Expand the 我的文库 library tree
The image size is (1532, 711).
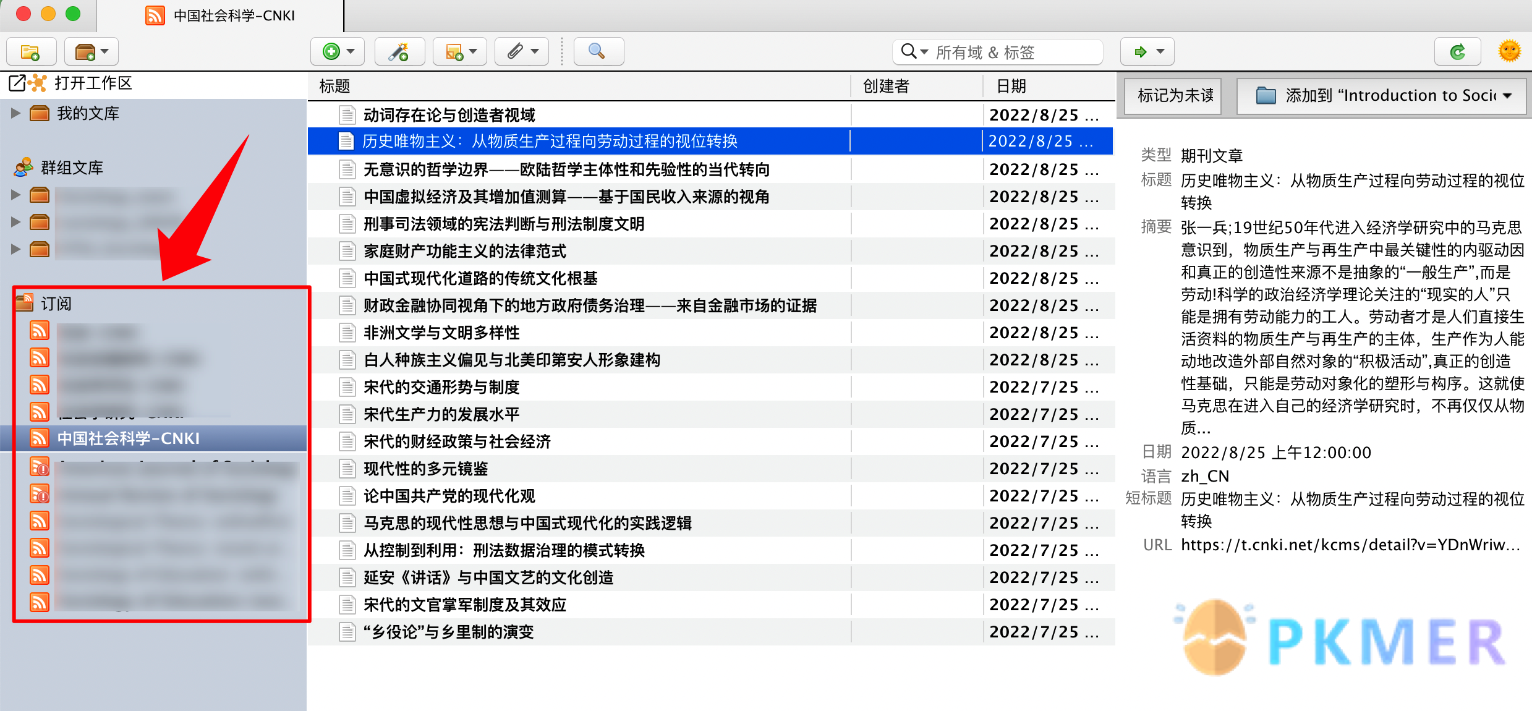coord(15,113)
